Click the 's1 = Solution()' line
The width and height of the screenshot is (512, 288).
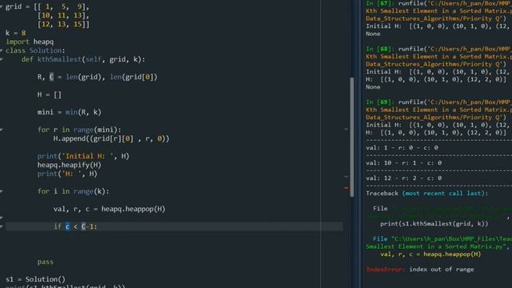pos(35,279)
